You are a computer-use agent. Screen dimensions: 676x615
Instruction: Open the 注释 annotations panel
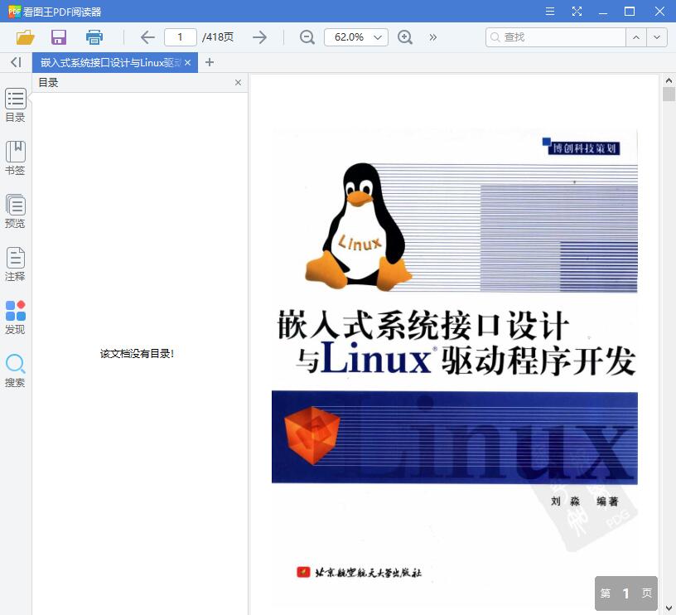click(x=16, y=264)
